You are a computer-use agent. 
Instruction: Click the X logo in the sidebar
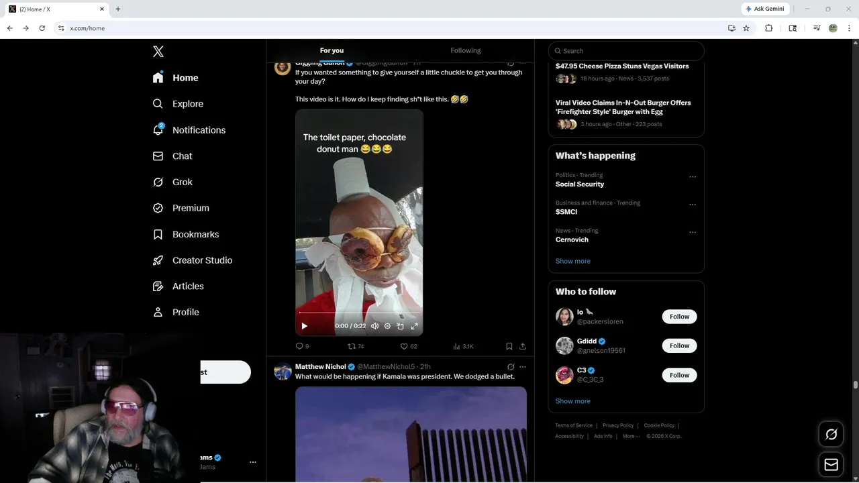coord(158,52)
